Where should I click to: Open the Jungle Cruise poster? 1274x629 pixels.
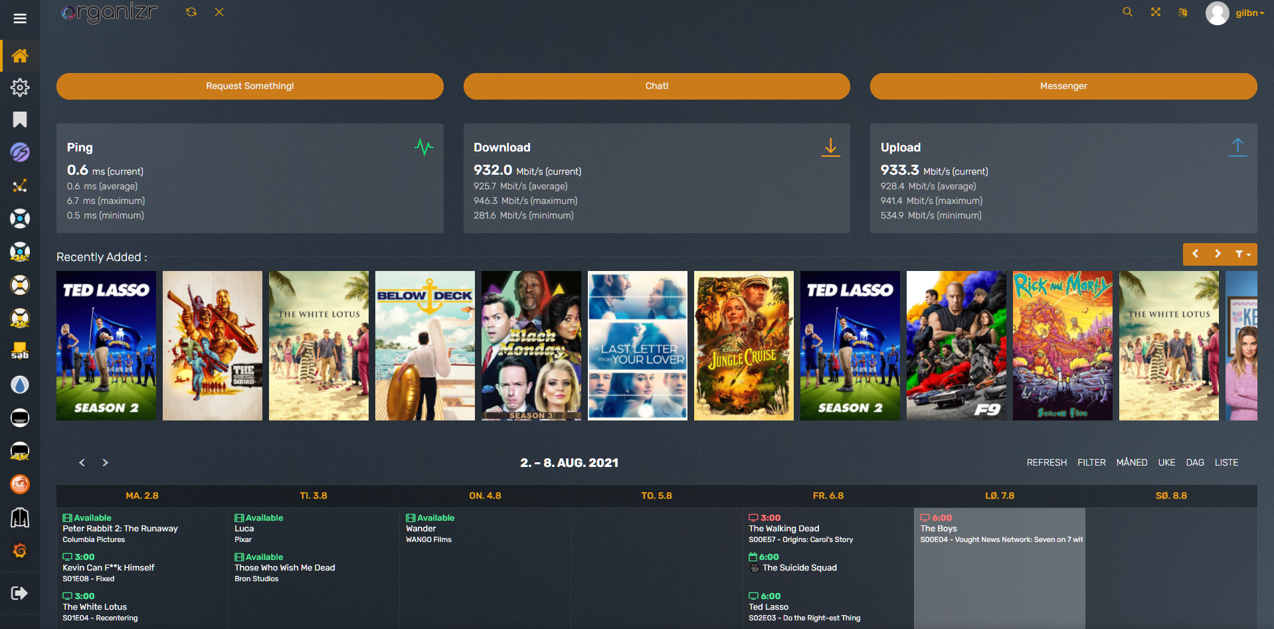(743, 345)
